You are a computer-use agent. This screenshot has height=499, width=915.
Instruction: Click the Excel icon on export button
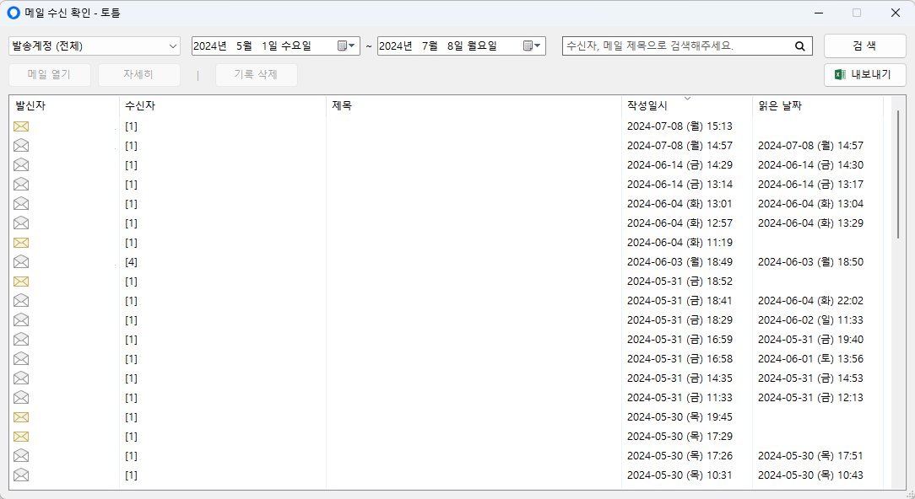tap(840, 75)
